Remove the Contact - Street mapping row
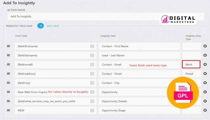 [x=205, y=73]
